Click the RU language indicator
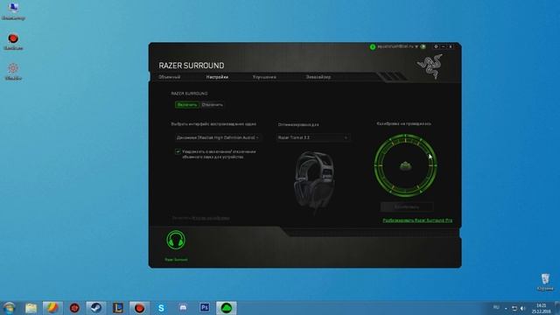The image size is (560, 315). 496,307
